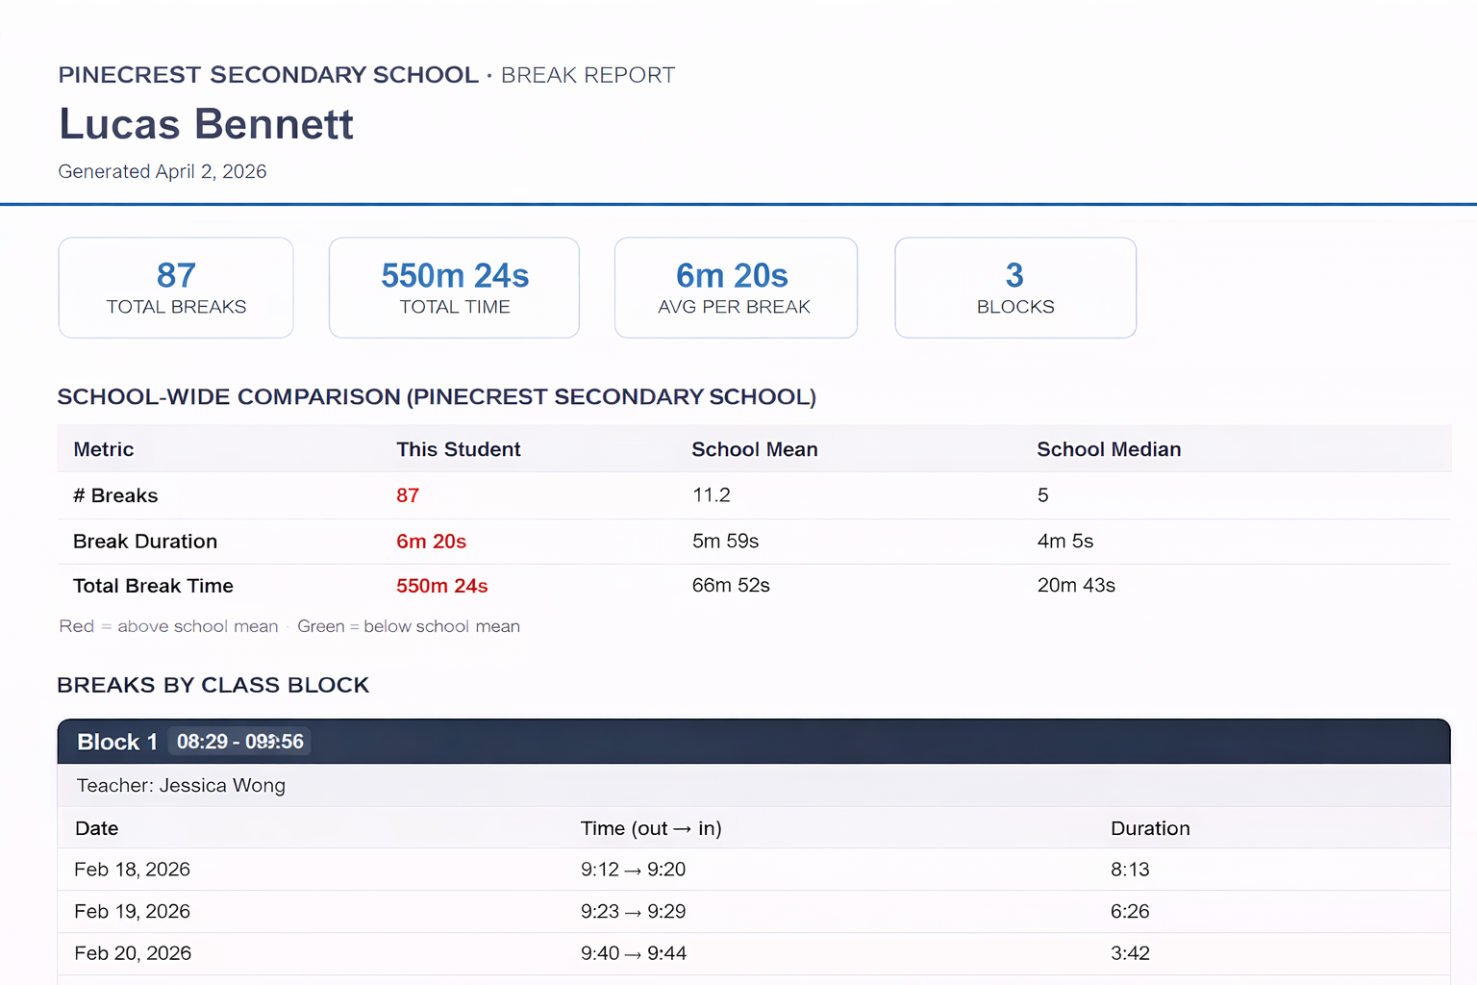
Task: Click the Lucas Bennett student name heading
Action: tap(206, 123)
